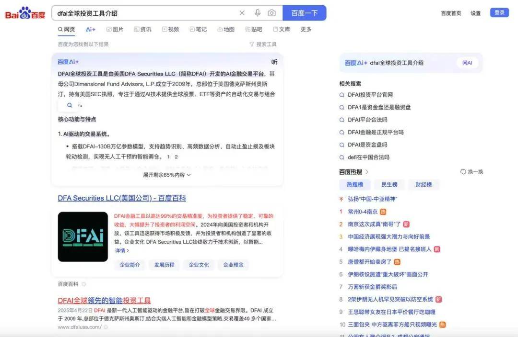The height and width of the screenshot is (337, 518).
Task: Open 详情 for the encyclopedia entry
Action: [122, 251]
